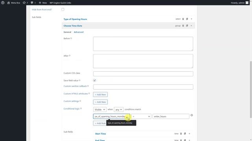Delete the Choose Time Slots group
252x141 pixels.
click(x=183, y=25)
